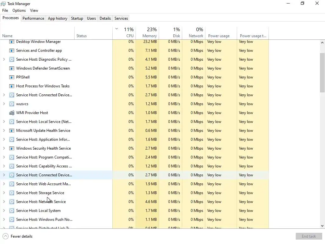Click the 23.2 MB memory value
This screenshot has width=325, height=244.
(150, 42)
